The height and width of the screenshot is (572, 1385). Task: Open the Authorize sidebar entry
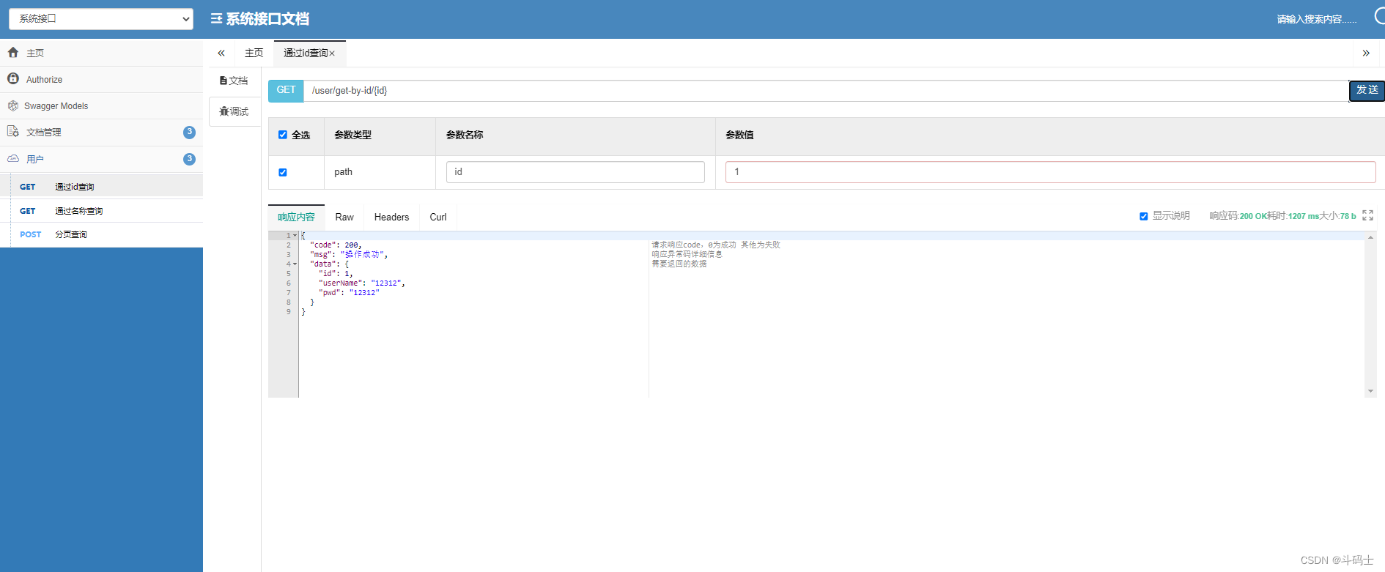tap(101, 79)
